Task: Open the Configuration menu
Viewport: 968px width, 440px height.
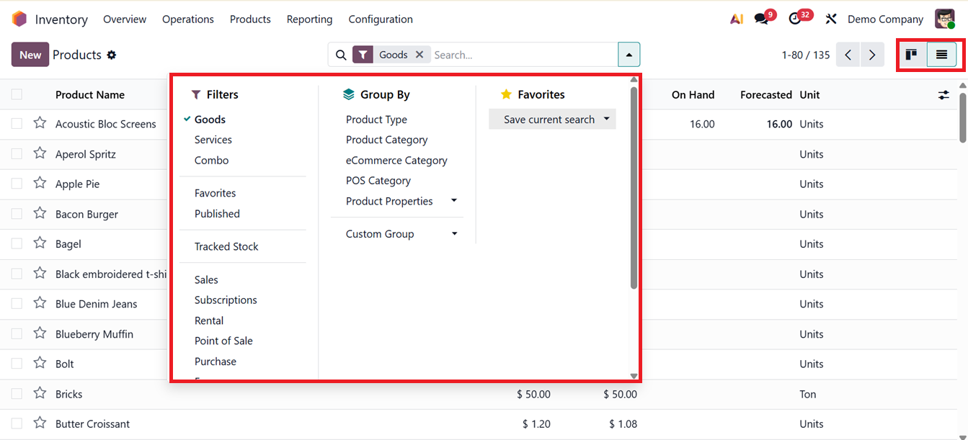Action: 381,19
